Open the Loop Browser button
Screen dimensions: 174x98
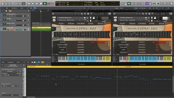[168, 4]
